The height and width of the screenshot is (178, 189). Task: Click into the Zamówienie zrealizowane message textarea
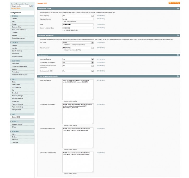point(78,114)
